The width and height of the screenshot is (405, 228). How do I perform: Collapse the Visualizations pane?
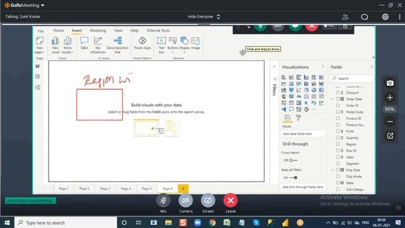(323, 66)
